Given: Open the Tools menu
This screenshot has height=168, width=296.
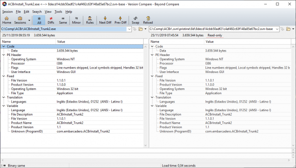Looking at the screenshot, I should pyautogui.click(x=58, y=12).
